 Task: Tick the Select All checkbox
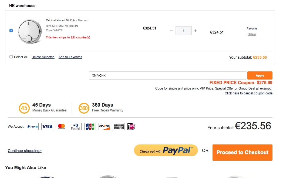(11, 57)
